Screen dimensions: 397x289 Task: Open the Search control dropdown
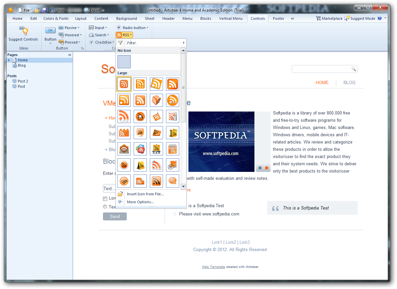[99, 35]
